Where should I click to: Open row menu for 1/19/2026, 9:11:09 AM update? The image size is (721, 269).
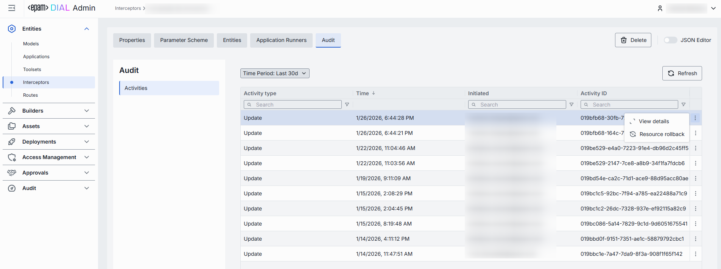click(695, 178)
